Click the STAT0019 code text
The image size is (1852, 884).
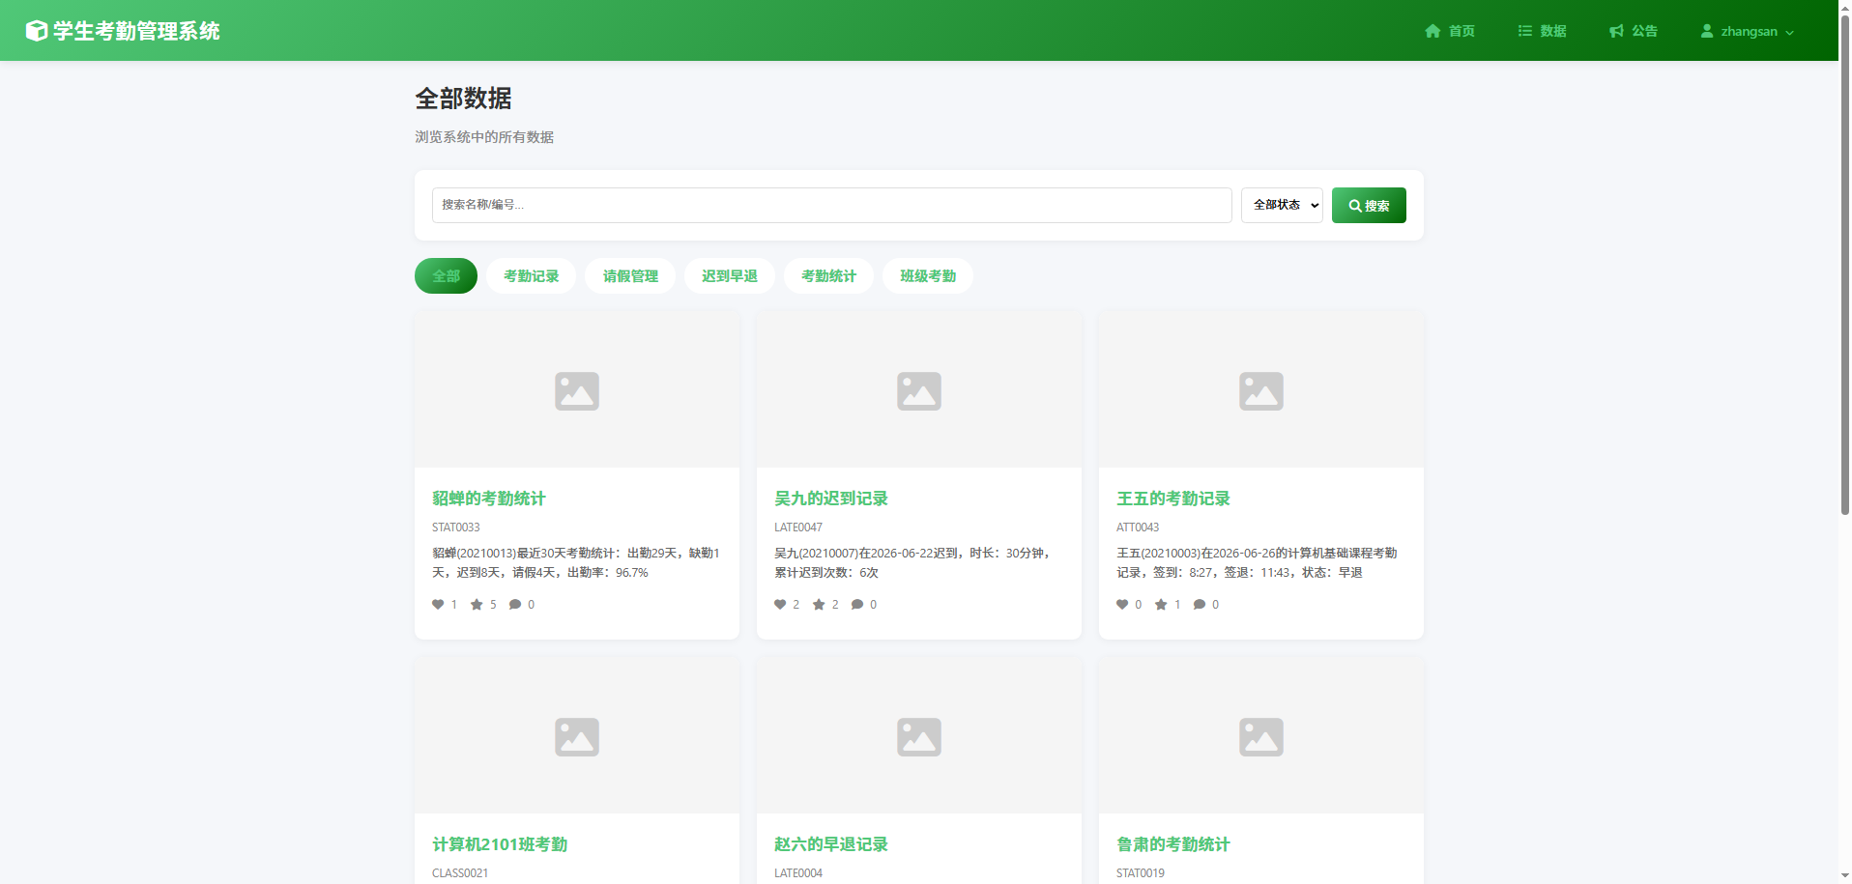pyautogui.click(x=1141, y=873)
